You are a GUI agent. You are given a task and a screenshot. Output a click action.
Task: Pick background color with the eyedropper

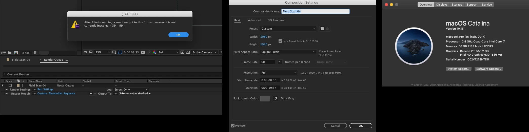tap(276, 99)
